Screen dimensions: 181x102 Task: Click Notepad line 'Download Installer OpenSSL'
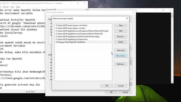click(18, 20)
